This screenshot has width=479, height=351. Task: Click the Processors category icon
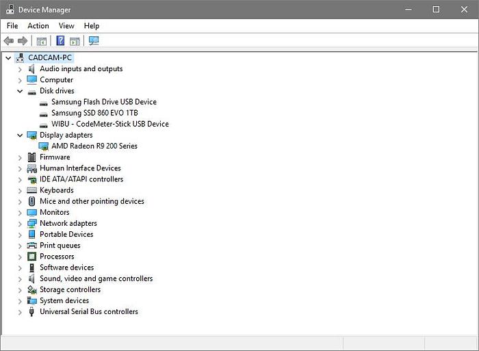pos(31,257)
